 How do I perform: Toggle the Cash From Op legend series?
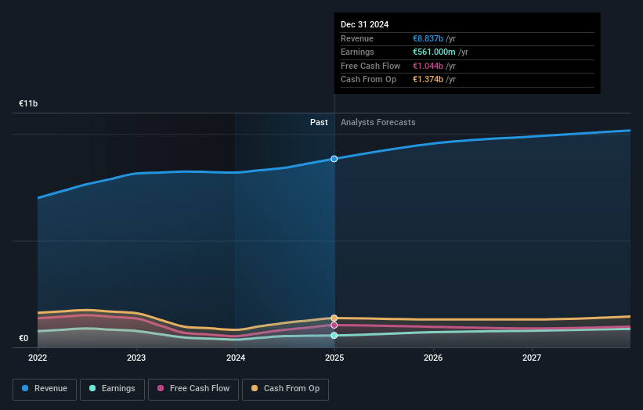tap(285, 389)
